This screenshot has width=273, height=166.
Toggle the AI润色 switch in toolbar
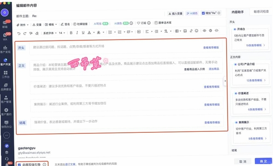pos(126,23)
